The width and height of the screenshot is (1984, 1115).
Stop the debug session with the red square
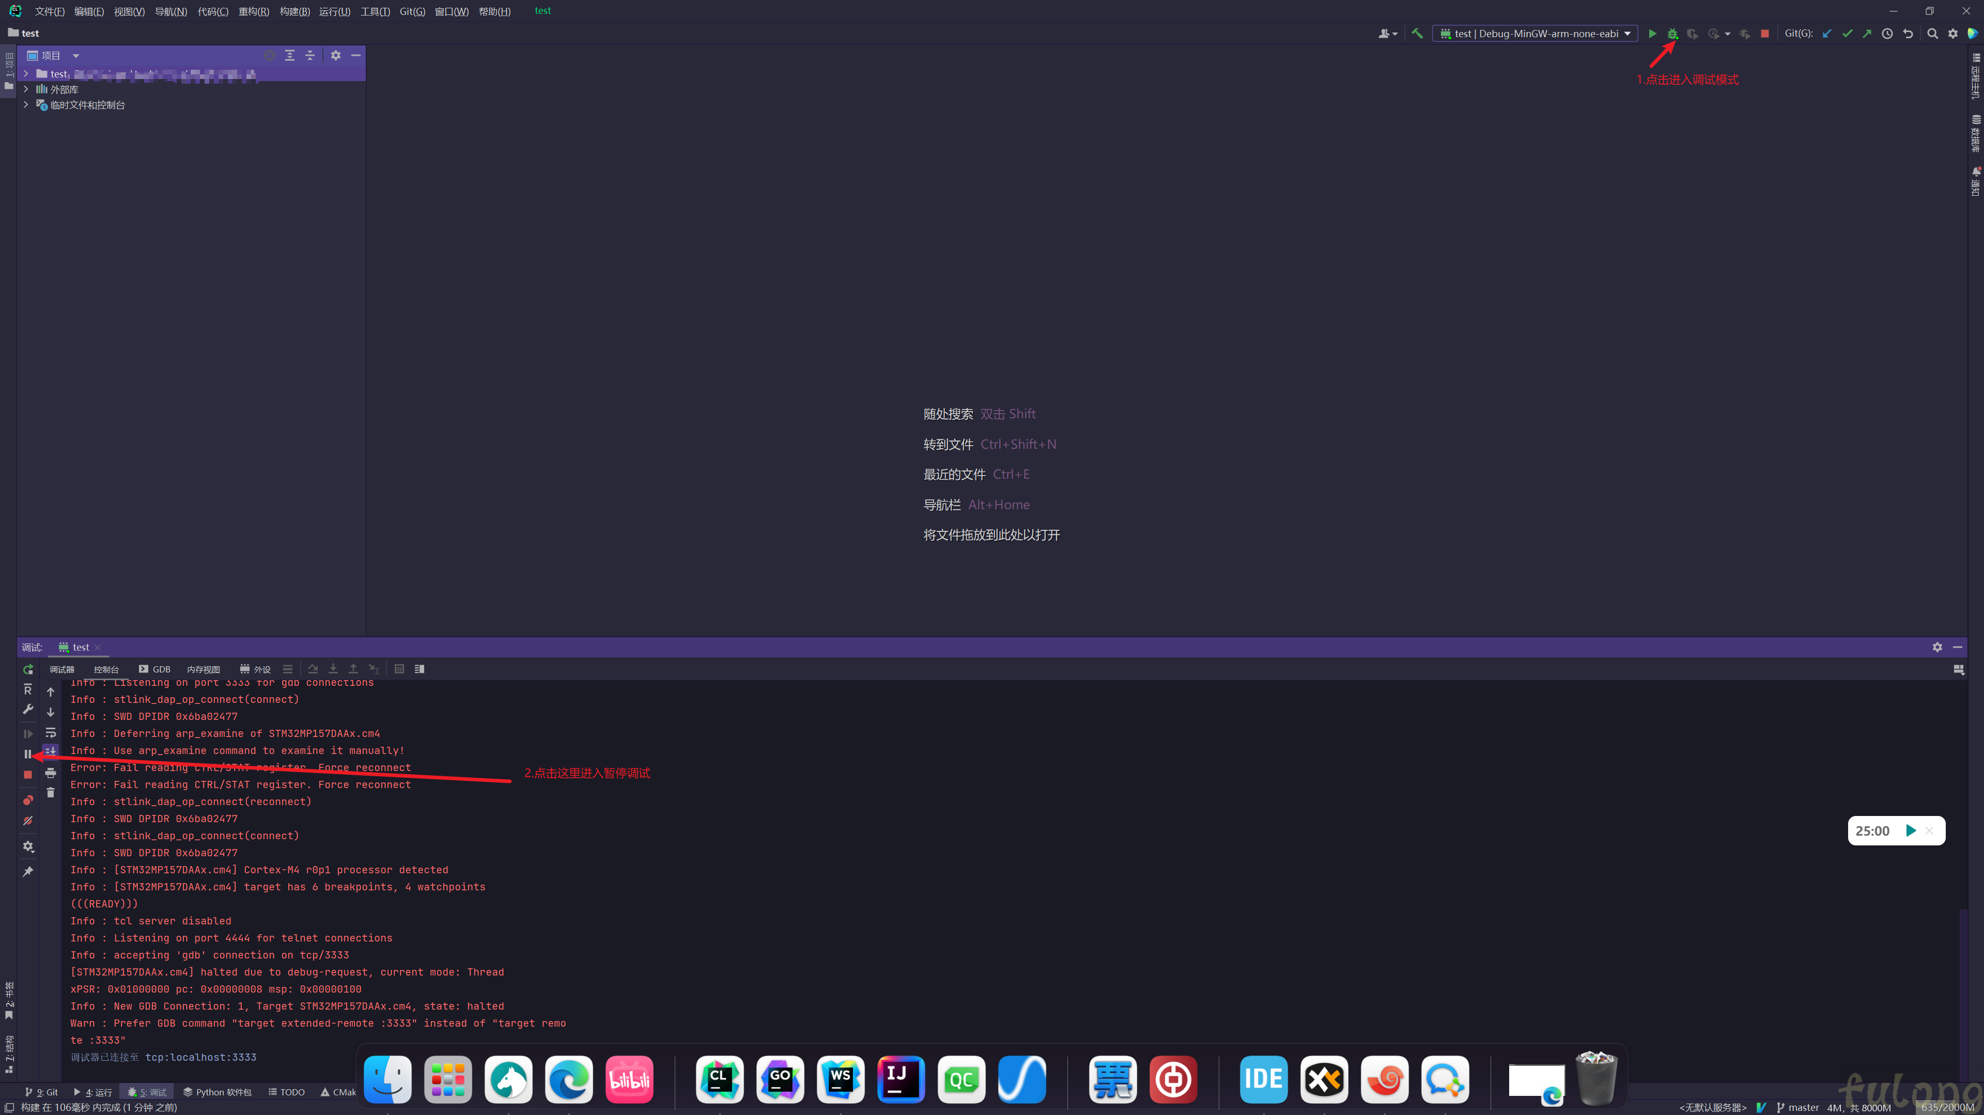tap(28, 775)
